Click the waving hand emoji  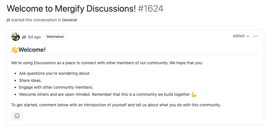pyautogui.click(x=15, y=50)
